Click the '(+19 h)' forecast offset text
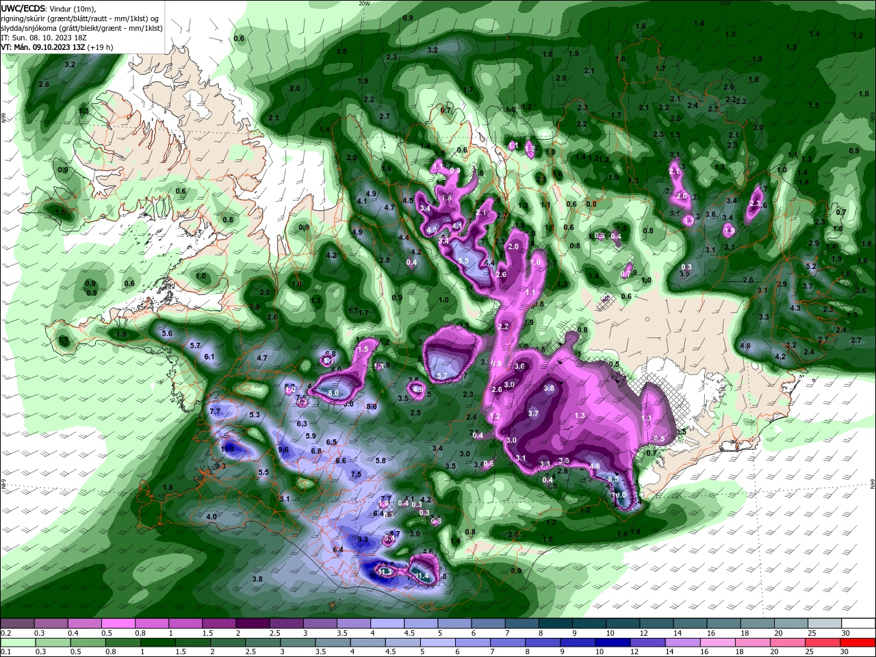This screenshot has height=657, width=876. [x=101, y=47]
